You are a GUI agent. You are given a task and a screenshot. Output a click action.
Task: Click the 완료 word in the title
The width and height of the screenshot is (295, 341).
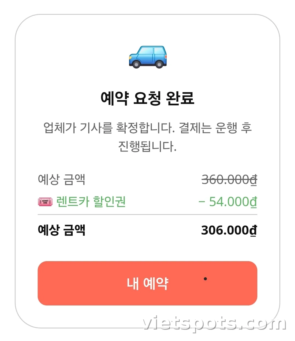point(180,98)
